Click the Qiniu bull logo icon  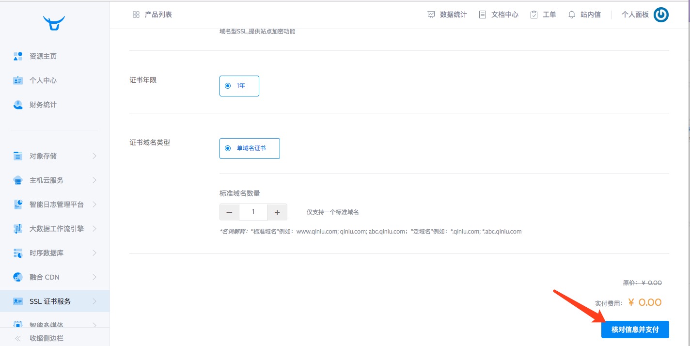pyautogui.click(x=54, y=23)
